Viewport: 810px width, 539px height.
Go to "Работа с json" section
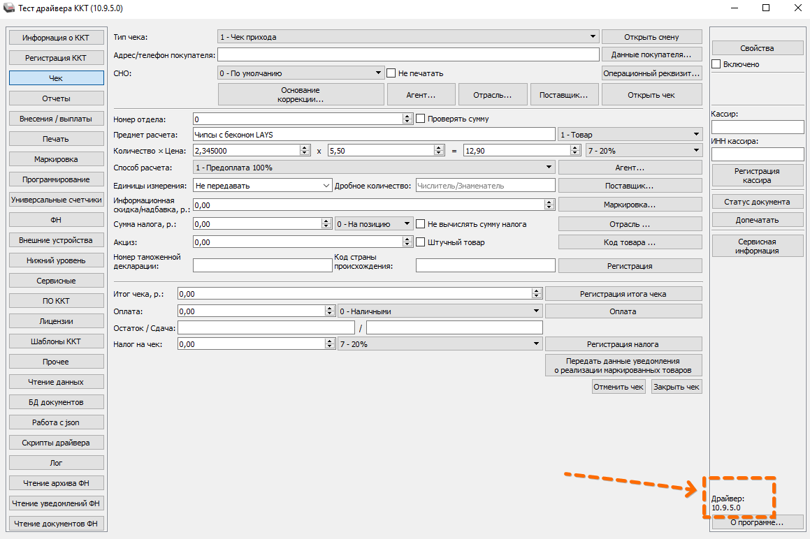click(56, 422)
